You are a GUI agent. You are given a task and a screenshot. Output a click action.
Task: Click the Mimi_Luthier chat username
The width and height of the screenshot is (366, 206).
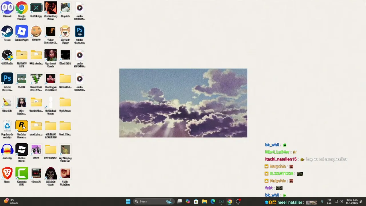pos(277,152)
